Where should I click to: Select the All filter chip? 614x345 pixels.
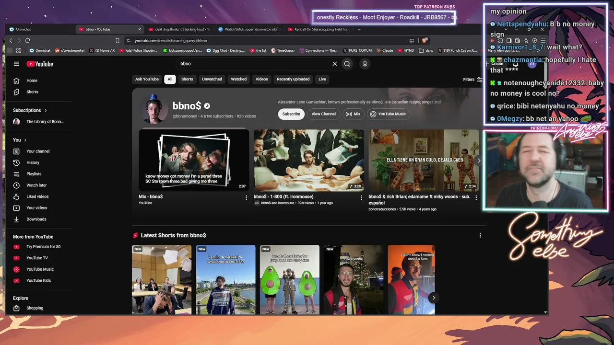click(170, 80)
